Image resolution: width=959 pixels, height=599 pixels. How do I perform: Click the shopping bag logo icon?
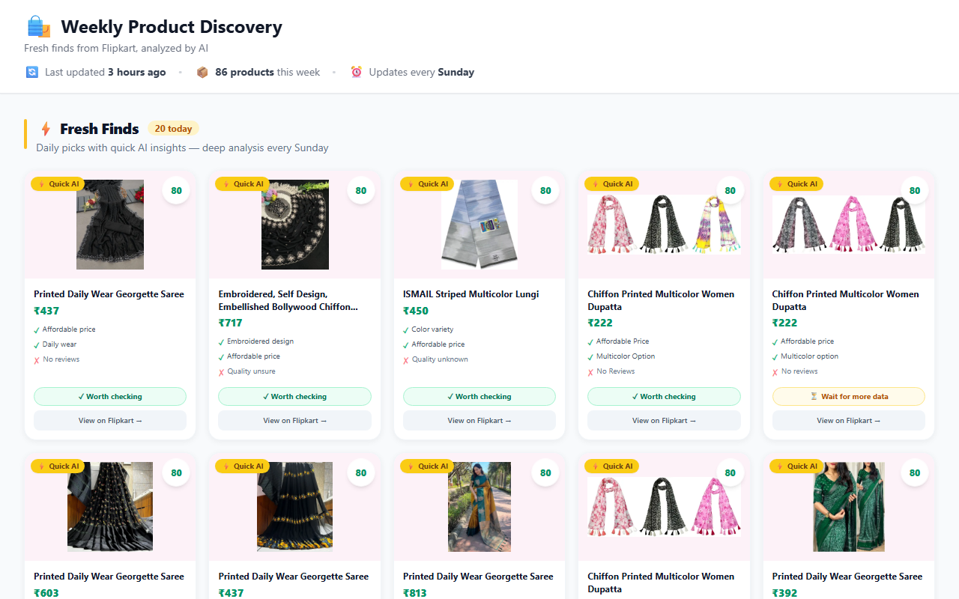pos(38,27)
